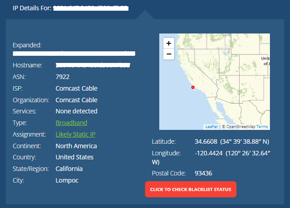The height and width of the screenshot is (208, 290).
Task: Open the OpenStreetMap Terms link
Action: (x=262, y=127)
